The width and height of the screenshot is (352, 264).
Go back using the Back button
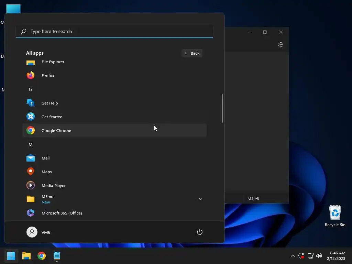pos(192,53)
